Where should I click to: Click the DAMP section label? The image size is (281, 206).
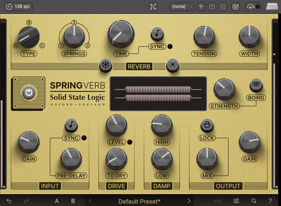point(162,186)
